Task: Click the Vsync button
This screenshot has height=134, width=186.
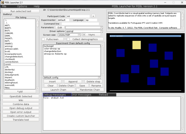Action: (92, 35)
